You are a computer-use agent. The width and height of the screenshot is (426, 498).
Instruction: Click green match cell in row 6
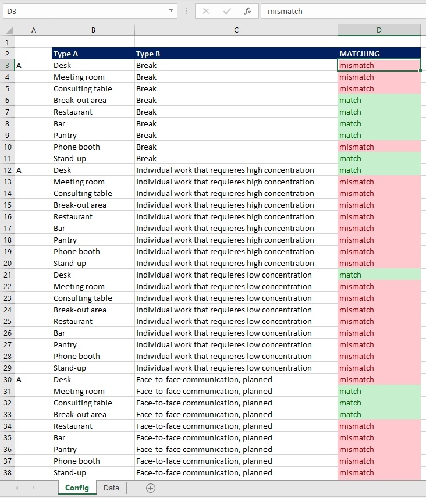coord(379,101)
